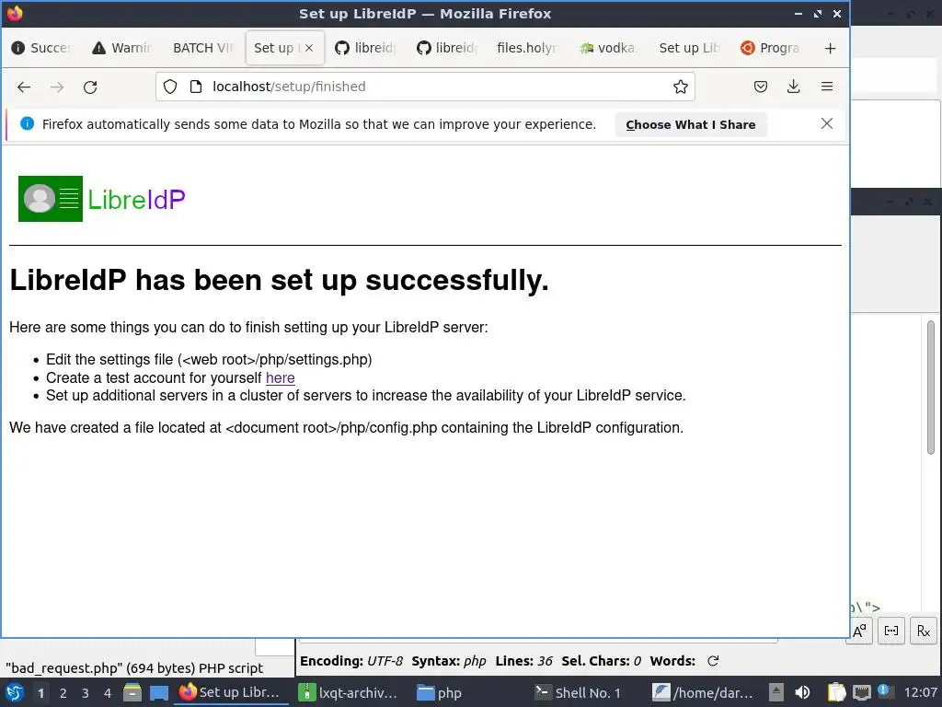Switch to the files.holy tab
The width and height of the screenshot is (942, 707).
pyautogui.click(x=527, y=48)
